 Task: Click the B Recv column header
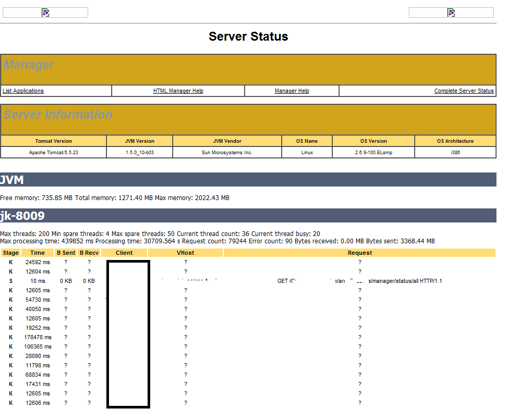click(x=89, y=253)
